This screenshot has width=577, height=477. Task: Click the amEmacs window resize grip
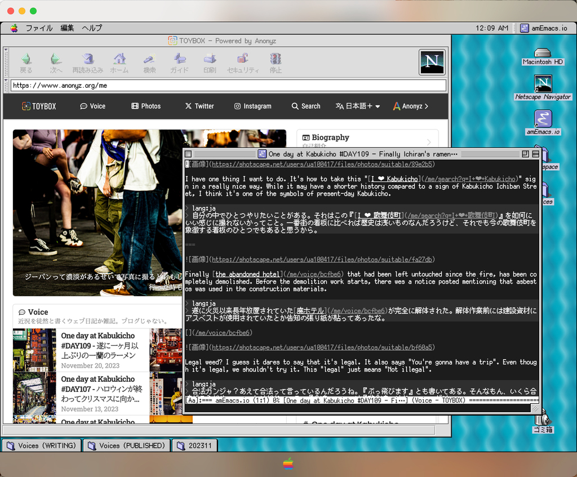pyautogui.click(x=535, y=408)
